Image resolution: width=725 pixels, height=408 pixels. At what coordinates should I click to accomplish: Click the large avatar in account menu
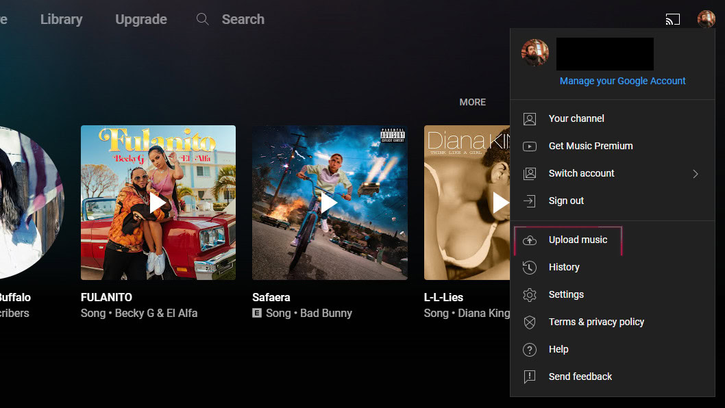(x=535, y=53)
